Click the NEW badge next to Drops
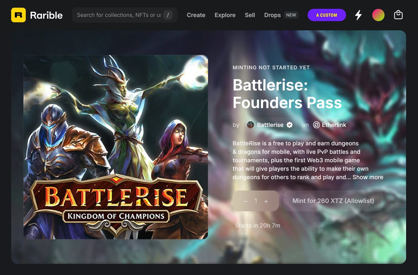The image size is (418, 275). (x=291, y=15)
